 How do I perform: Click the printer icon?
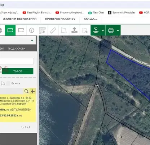point(111,30)
